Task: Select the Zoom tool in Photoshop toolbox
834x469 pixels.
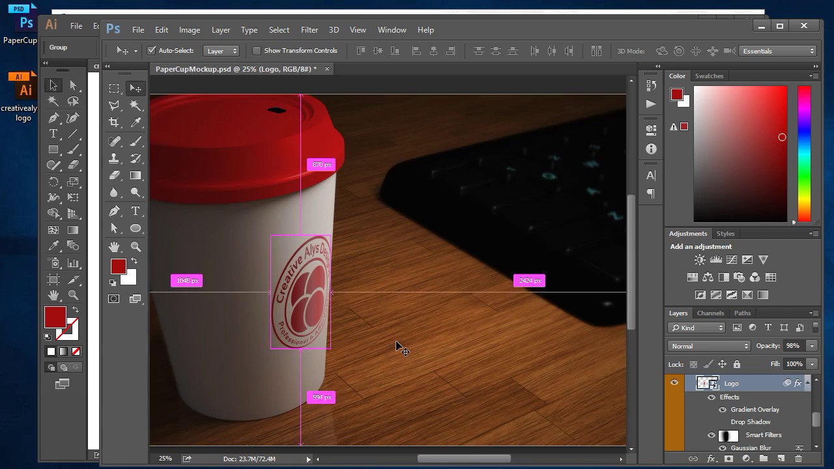Action: point(136,247)
